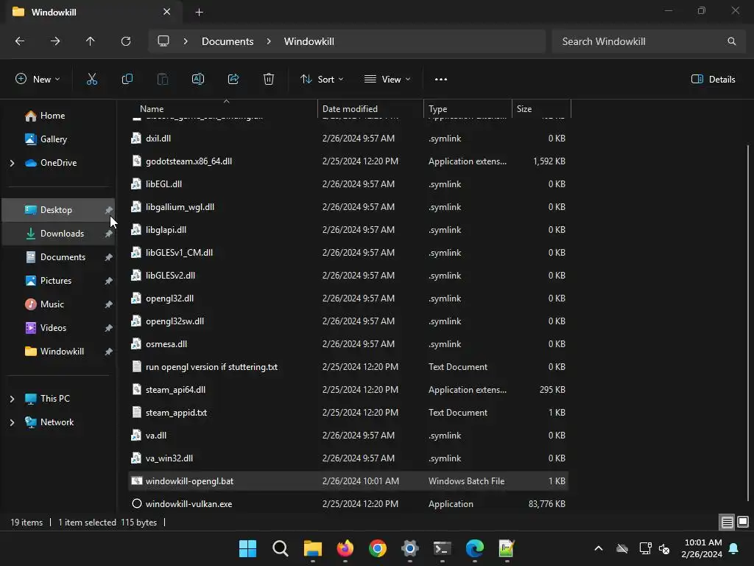The image size is (754, 566).
Task: Click the Paste clipboard icon
Action: point(163,80)
